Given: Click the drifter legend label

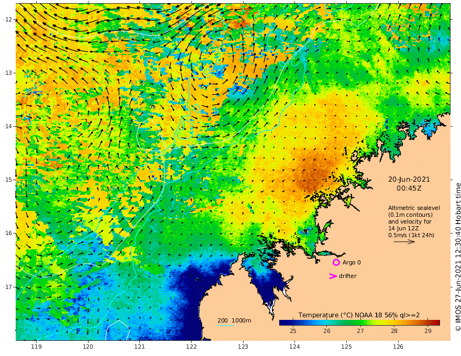Looking at the screenshot, I should point(348,276).
